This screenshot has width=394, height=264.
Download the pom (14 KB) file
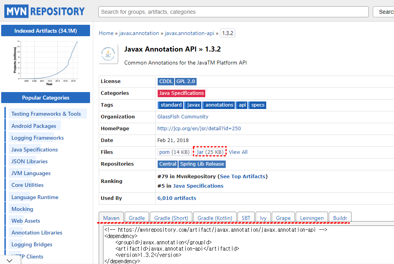click(x=174, y=152)
